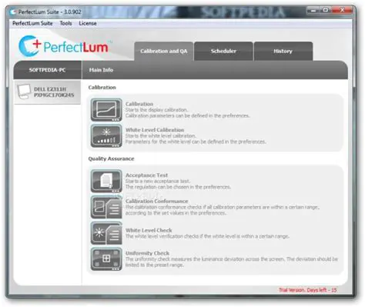This screenshot has height=307, width=365.
Task: Click the Calibration Conformance title
Action: tap(157, 201)
